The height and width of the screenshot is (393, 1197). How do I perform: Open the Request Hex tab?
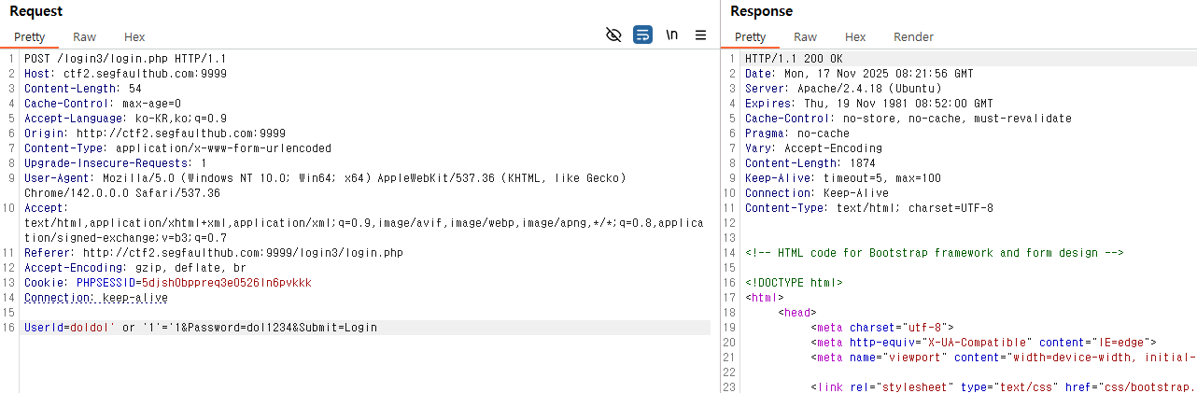(134, 37)
